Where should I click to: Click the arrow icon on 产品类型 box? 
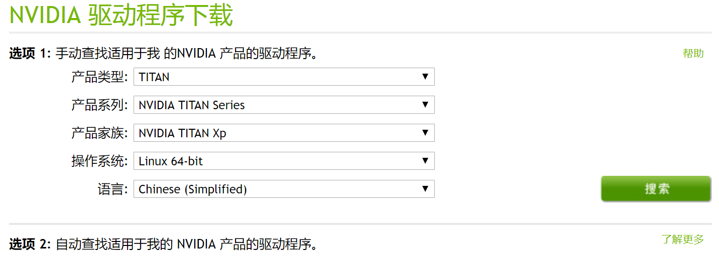click(425, 77)
